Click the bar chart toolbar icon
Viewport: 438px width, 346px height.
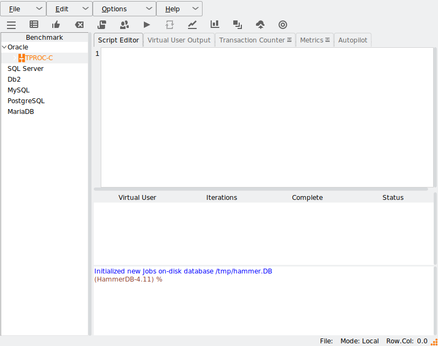(x=215, y=25)
